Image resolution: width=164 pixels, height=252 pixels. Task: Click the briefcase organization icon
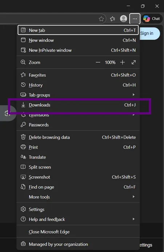23,244
